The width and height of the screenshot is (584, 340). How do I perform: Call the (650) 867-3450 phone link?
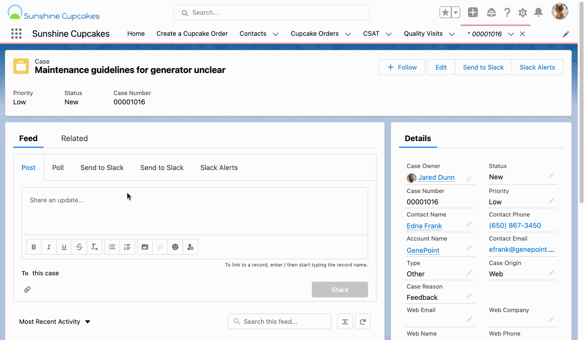coord(515,225)
